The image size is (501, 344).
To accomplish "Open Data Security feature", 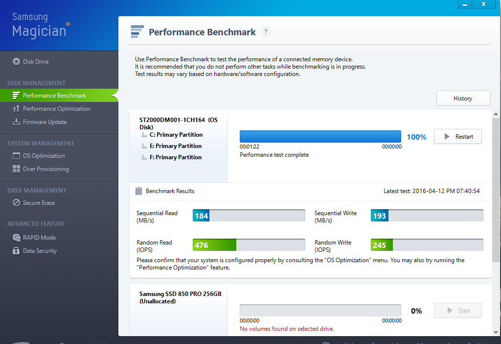I will pyautogui.click(x=40, y=251).
